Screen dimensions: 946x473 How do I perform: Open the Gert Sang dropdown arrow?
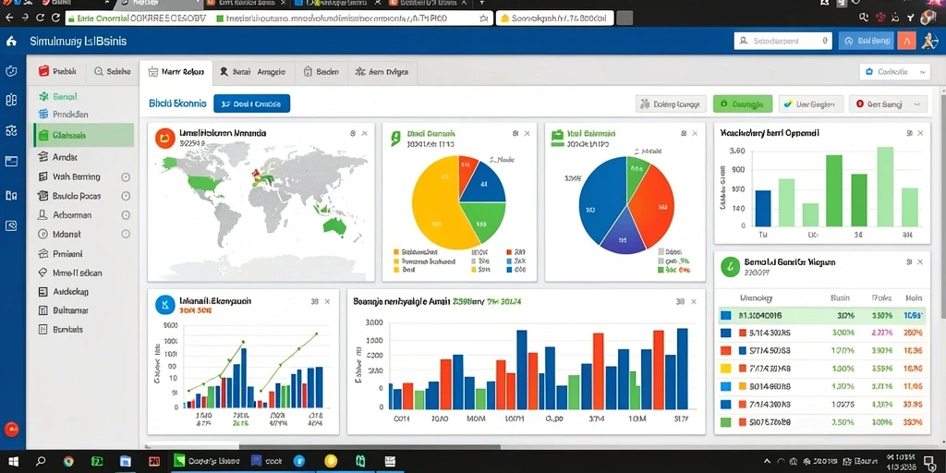(917, 103)
